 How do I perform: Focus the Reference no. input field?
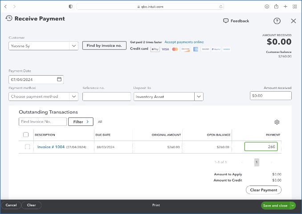[x=106, y=97]
